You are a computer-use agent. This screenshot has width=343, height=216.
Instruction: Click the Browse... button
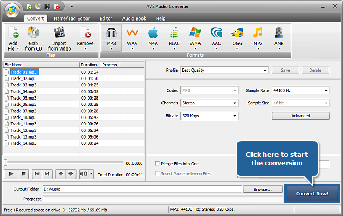click(x=263, y=189)
